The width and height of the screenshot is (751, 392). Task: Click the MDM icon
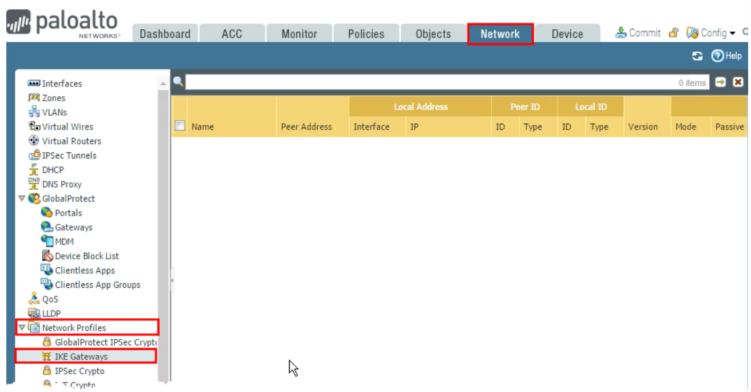pos(47,241)
